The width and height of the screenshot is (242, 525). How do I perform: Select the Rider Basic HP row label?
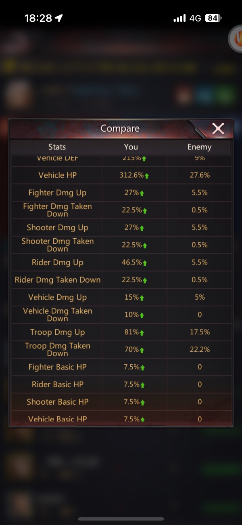[57, 384]
